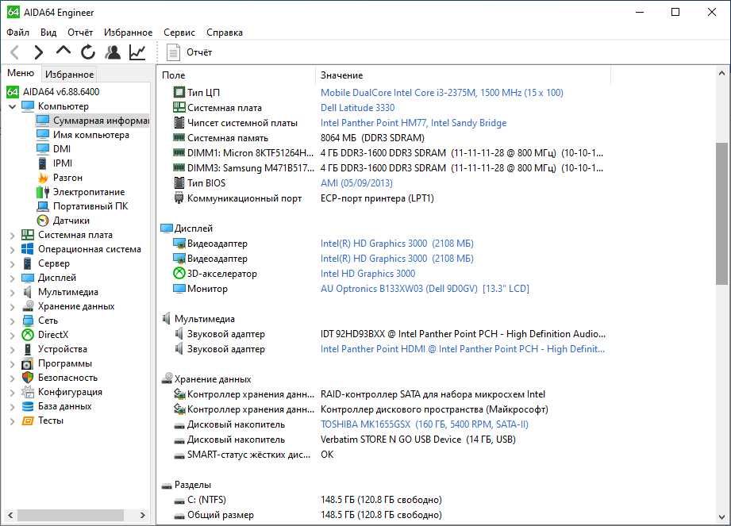Click the База данных database icon
This screenshot has width=731, height=526.
[x=28, y=406]
